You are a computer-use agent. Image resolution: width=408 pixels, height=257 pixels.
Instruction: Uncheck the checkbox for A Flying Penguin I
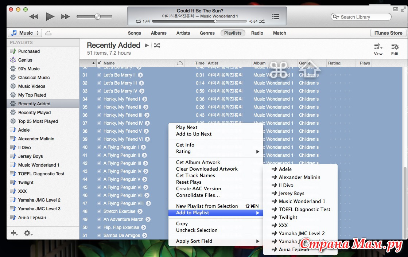pos(99,147)
